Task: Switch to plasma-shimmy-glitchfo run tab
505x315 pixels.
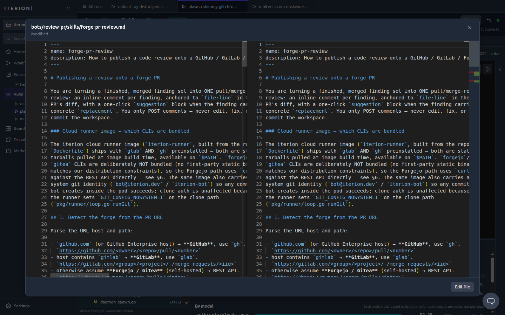Action: [213, 7]
